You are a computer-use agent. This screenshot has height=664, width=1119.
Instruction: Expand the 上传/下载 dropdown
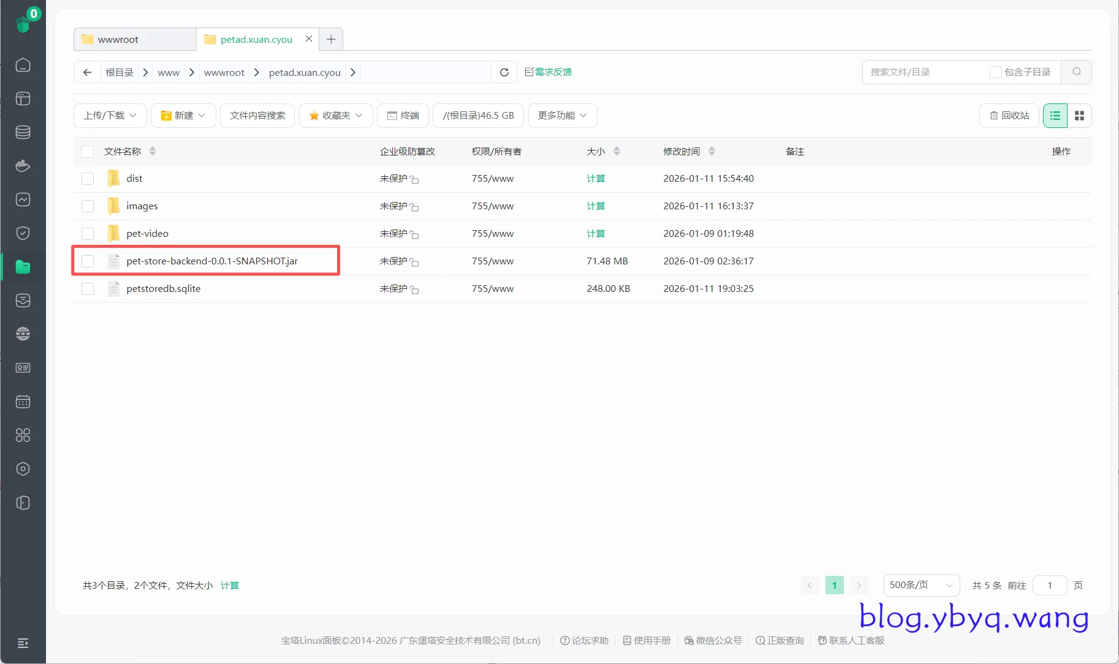coord(110,116)
